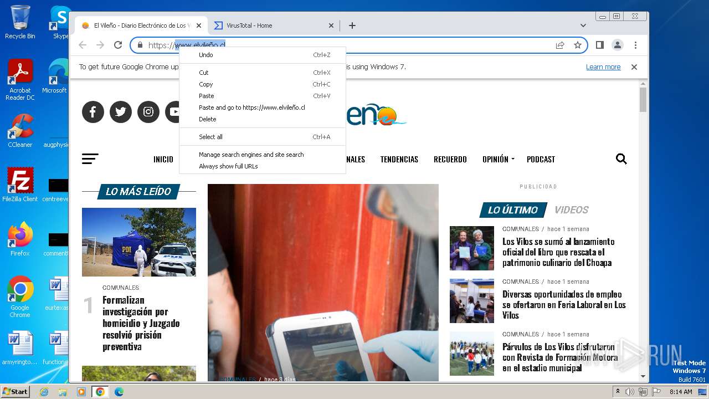The image size is (709, 399).
Task: Open armyringto Word document on desktop
Action: pos(20,348)
